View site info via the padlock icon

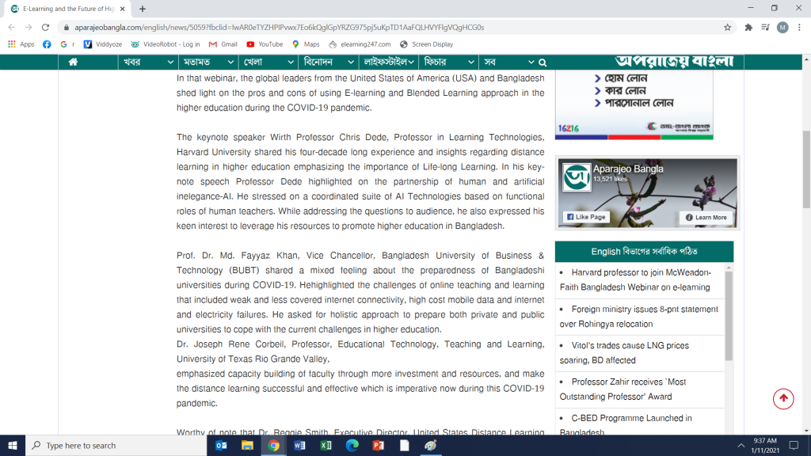pos(67,28)
